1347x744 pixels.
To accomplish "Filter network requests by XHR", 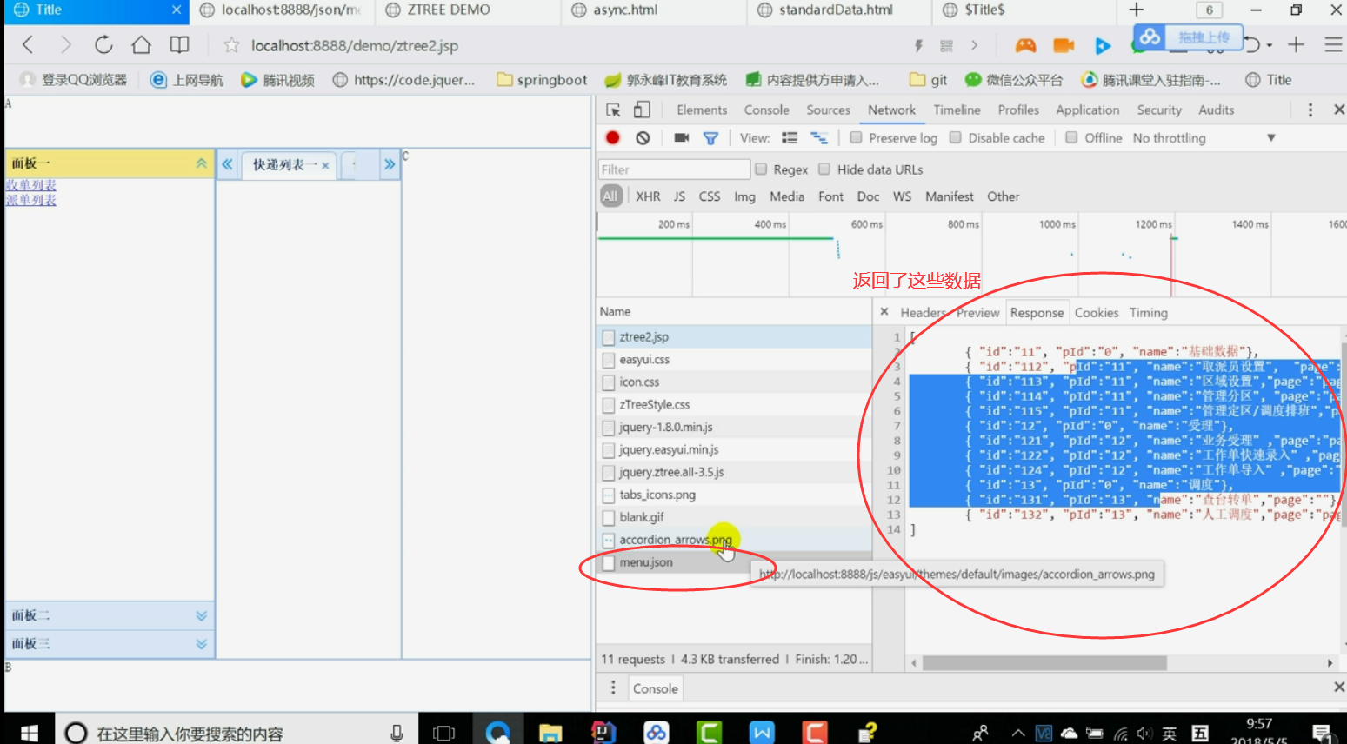I will point(648,196).
